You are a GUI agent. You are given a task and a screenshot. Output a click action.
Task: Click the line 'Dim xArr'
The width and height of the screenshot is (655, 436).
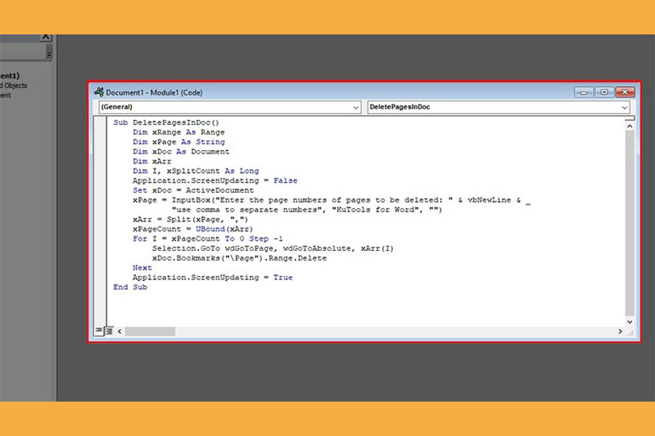click(x=152, y=162)
